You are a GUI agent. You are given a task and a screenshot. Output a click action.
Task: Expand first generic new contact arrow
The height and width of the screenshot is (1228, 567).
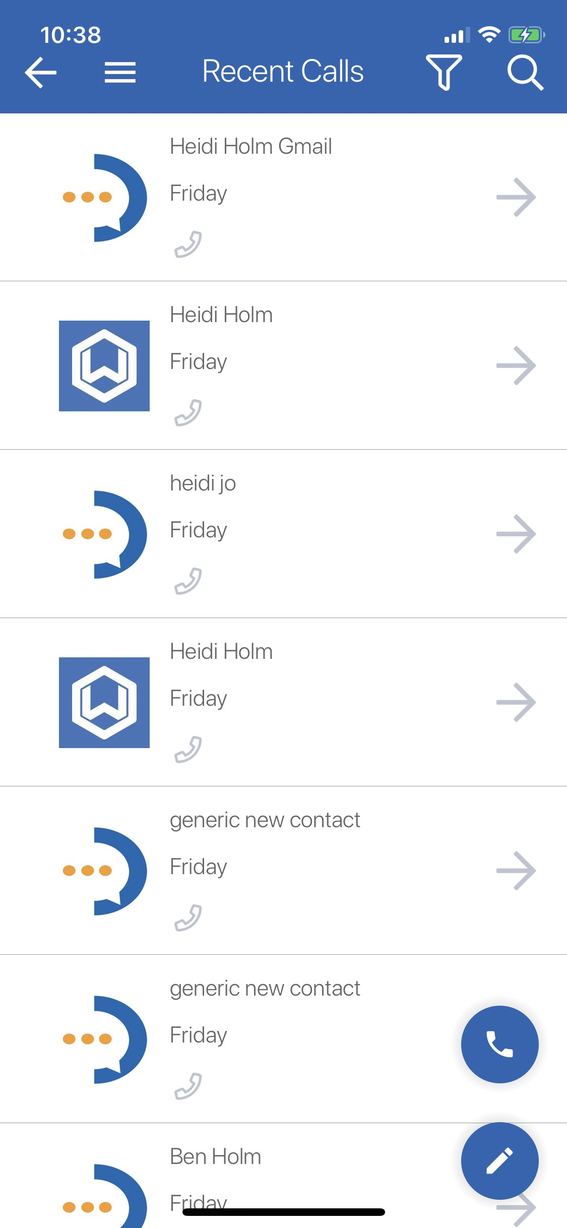pyautogui.click(x=516, y=871)
